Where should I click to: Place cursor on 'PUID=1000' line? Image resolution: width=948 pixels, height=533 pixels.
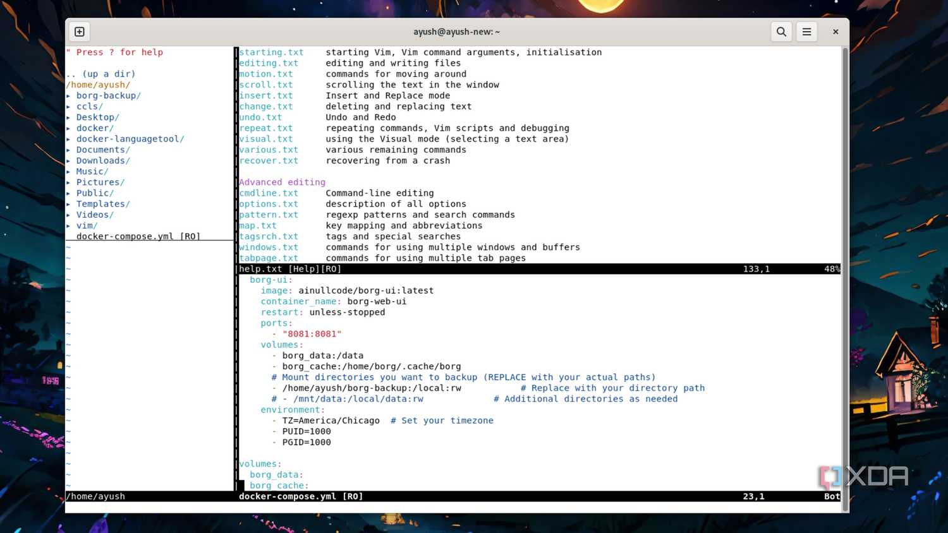307,431
